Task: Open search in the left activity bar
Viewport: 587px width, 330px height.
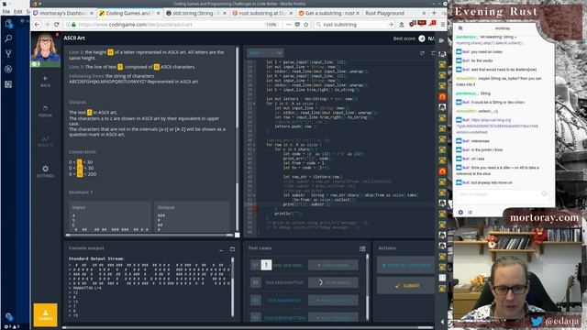Action: [x=8, y=38]
